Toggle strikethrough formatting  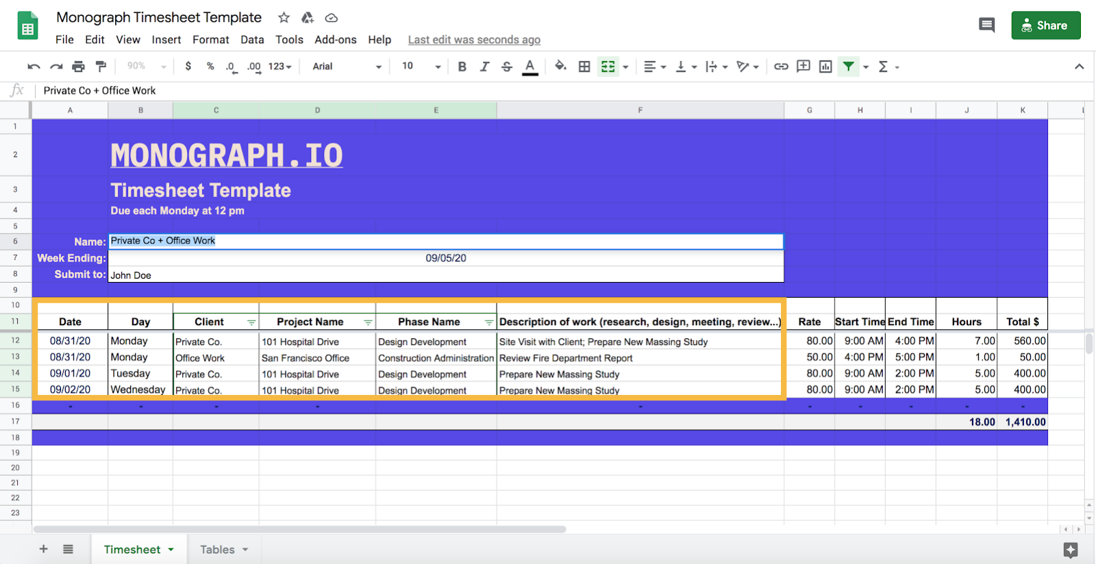pyautogui.click(x=507, y=66)
